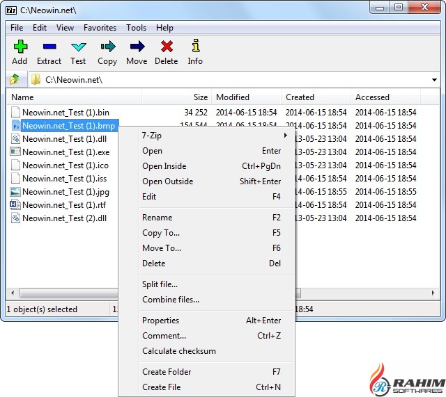446x397 pixels.
Task: Click the green Add toolbar icon
Action: (x=20, y=47)
